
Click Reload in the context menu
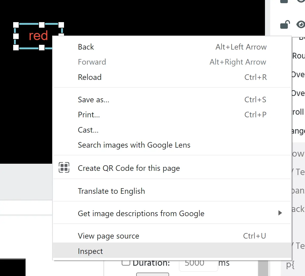click(x=90, y=77)
